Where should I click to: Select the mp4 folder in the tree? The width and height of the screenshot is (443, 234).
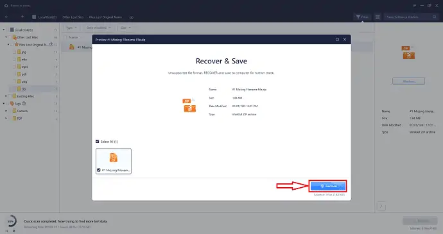point(24,67)
